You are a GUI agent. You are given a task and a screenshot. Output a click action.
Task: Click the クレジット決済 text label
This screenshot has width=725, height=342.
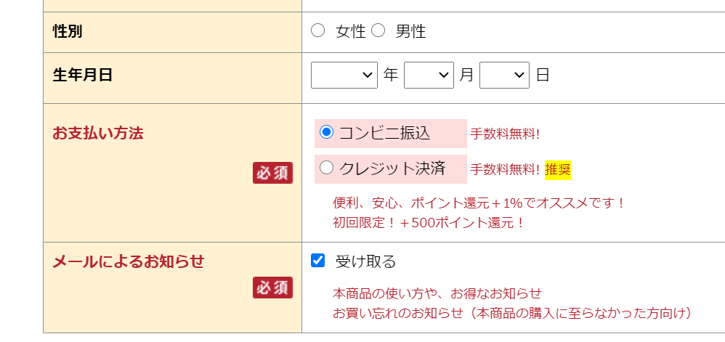tap(392, 168)
